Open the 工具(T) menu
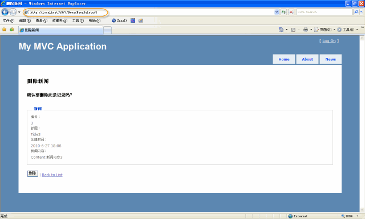365x219 pixels. [78, 20]
